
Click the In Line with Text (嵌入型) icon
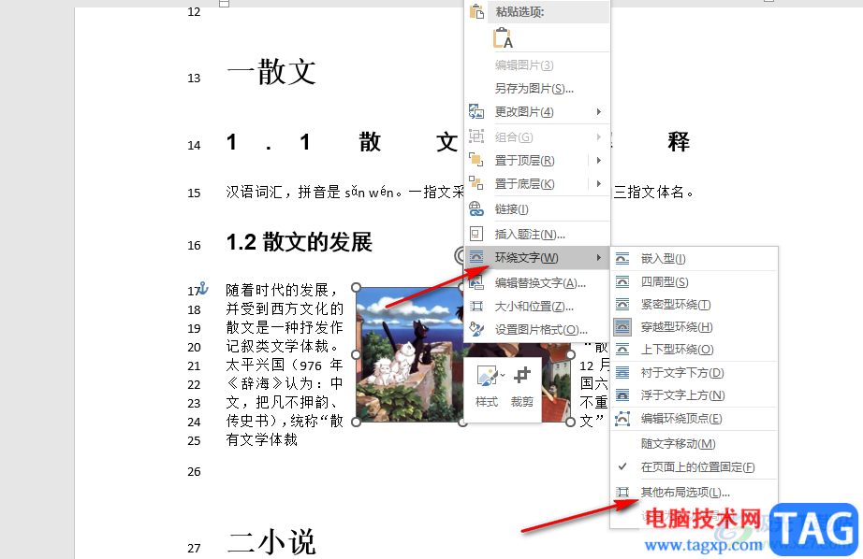(x=622, y=258)
